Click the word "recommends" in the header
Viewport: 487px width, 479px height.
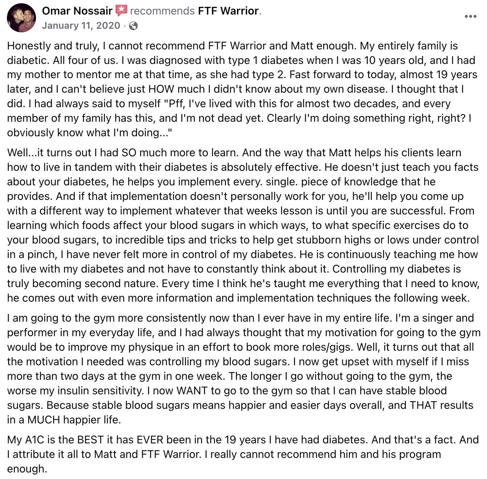click(162, 11)
